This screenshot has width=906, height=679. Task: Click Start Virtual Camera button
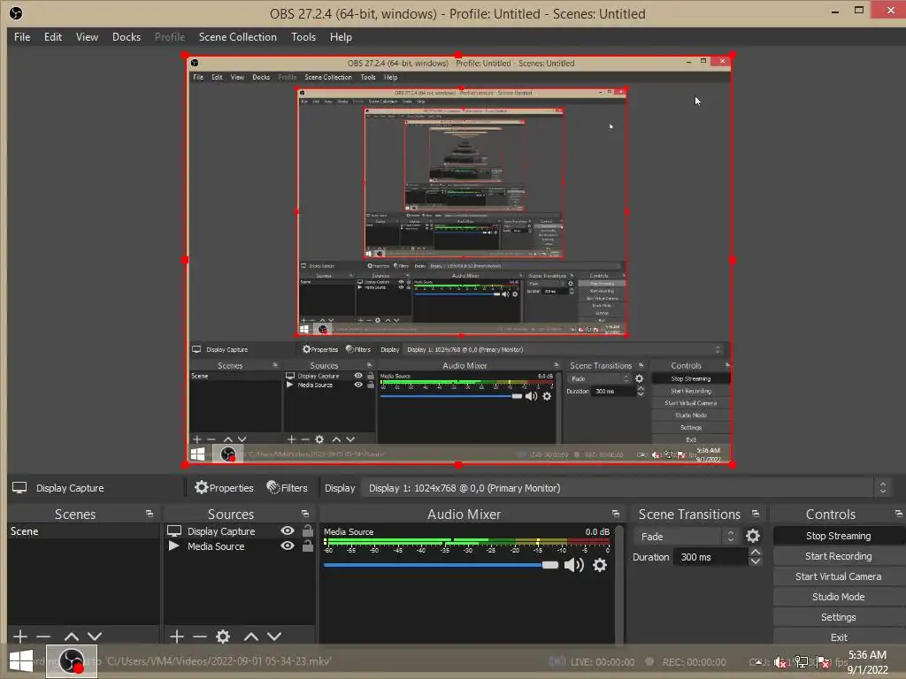point(839,576)
